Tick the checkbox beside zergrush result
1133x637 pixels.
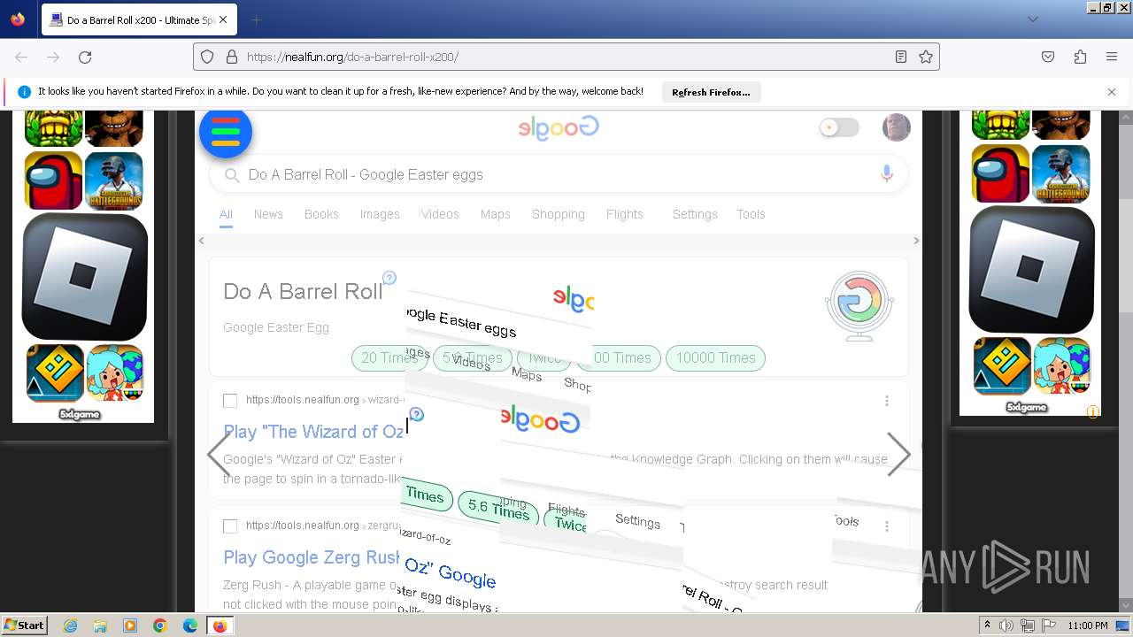230,526
